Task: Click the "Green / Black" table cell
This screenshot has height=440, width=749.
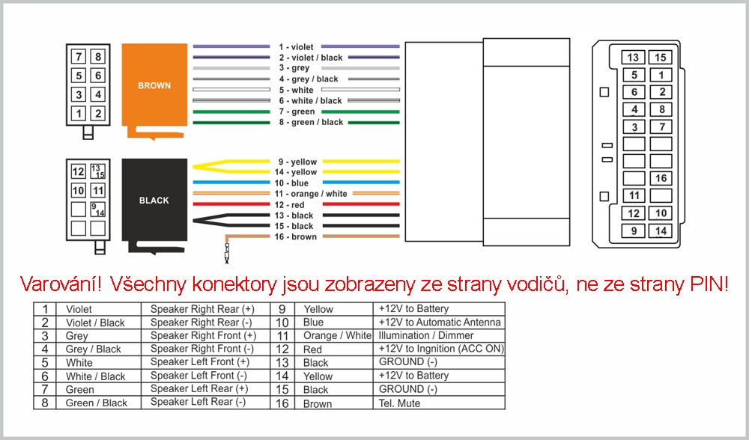Action: pyautogui.click(x=97, y=403)
